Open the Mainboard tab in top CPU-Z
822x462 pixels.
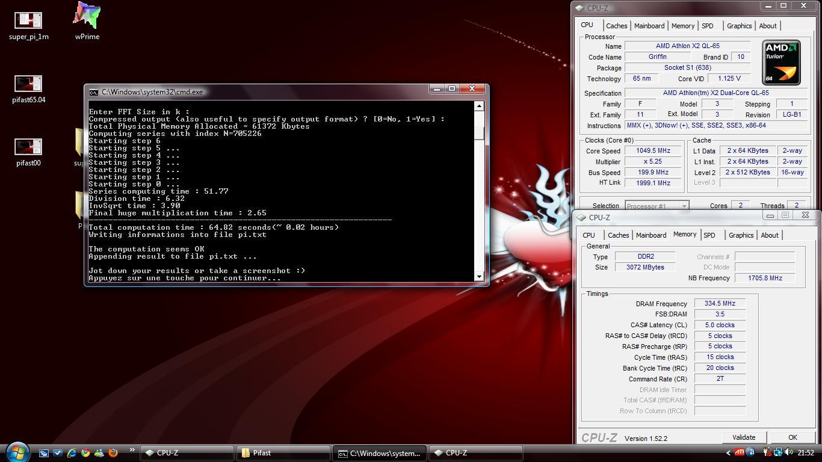coord(649,26)
